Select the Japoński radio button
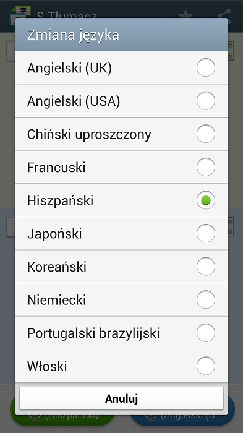Viewport: 243px width, 433px height. pos(206,233)
